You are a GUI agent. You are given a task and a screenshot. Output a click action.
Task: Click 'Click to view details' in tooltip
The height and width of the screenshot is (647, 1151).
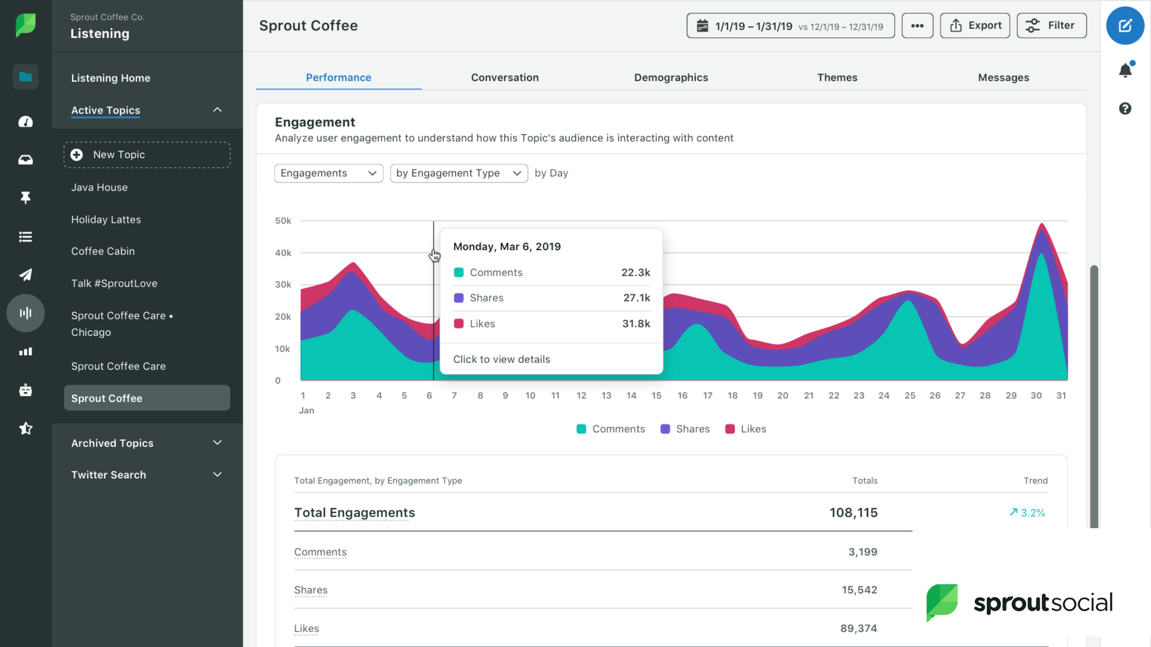pyautogui.click(x=501, y=359)
